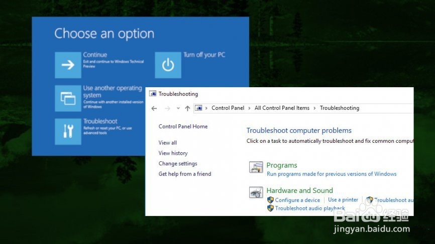Viewport: 435px width, 244px height.
Task: Open the recent locations dropdown arrow
Action: pyautogui.click(x=178, y=108)
